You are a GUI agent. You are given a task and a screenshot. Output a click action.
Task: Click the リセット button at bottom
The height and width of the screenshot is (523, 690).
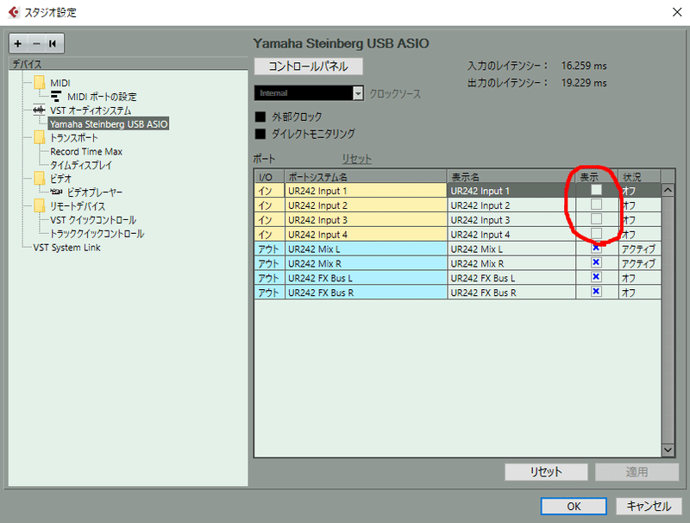[x=546, y=472]
